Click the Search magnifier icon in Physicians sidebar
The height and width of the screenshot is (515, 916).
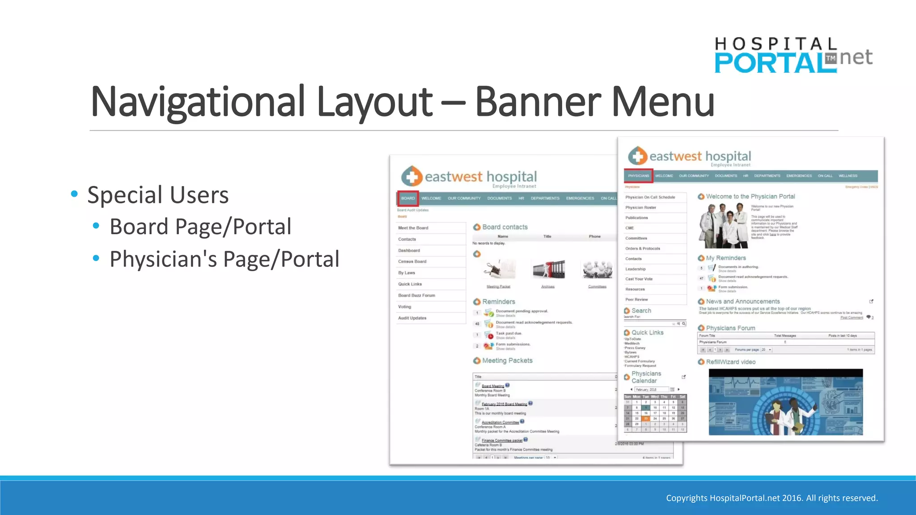tap(683, 324)
